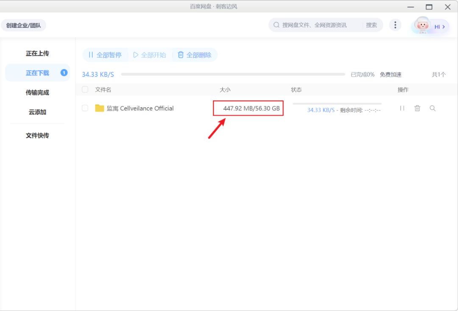Open the 正在上传 uploading tab
Viewport: 458px width, 311px height.
37,53
